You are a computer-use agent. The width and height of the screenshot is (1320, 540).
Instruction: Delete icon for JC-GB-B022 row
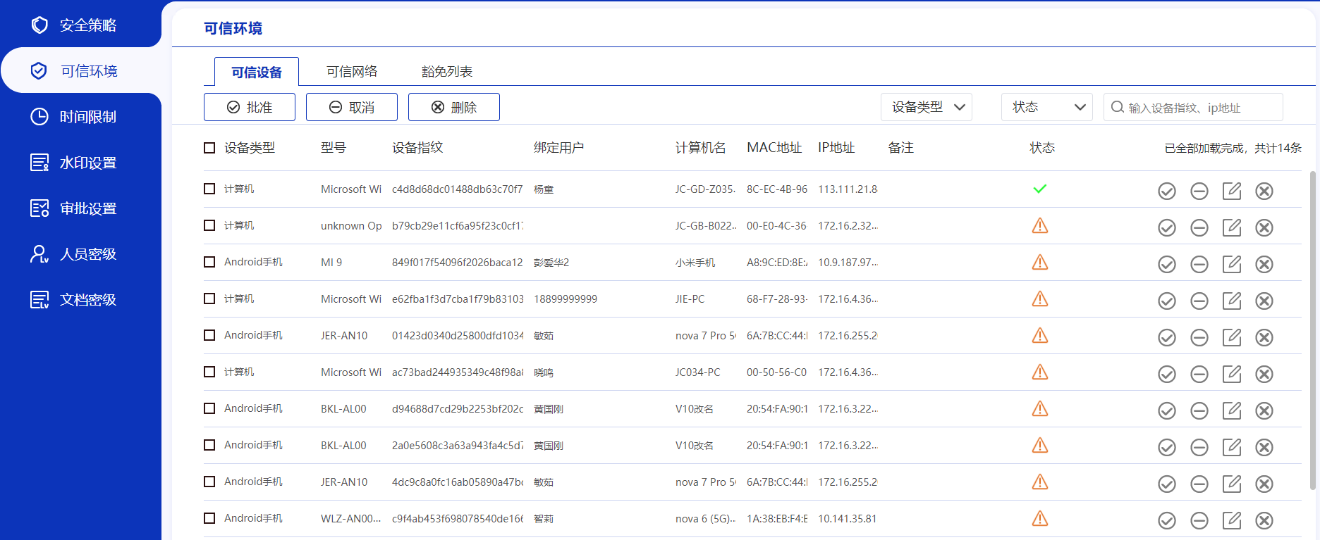pos(1264,227)
